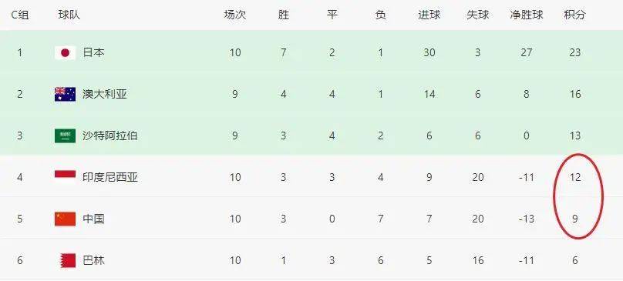623x281 pixels.
Task: Open the 澳大利亚 team link
Action: (x=105, y=95)
